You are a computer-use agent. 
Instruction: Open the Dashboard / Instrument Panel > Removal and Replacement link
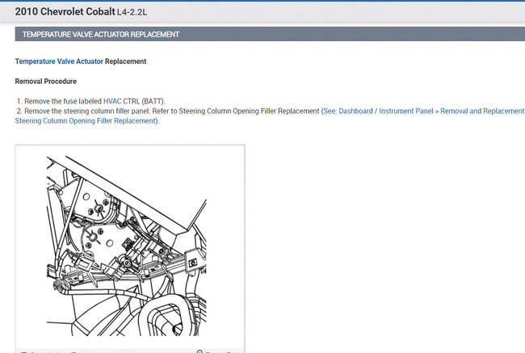(x=424, y=111)
